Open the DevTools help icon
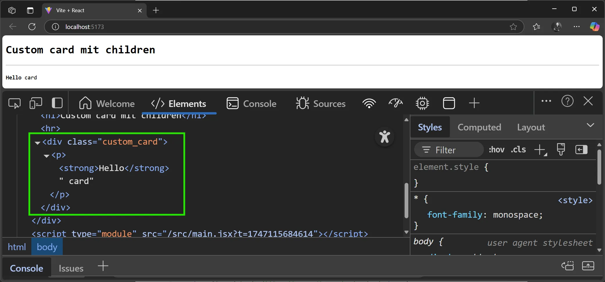The image size is (605, 282). [x=567, y=101]
